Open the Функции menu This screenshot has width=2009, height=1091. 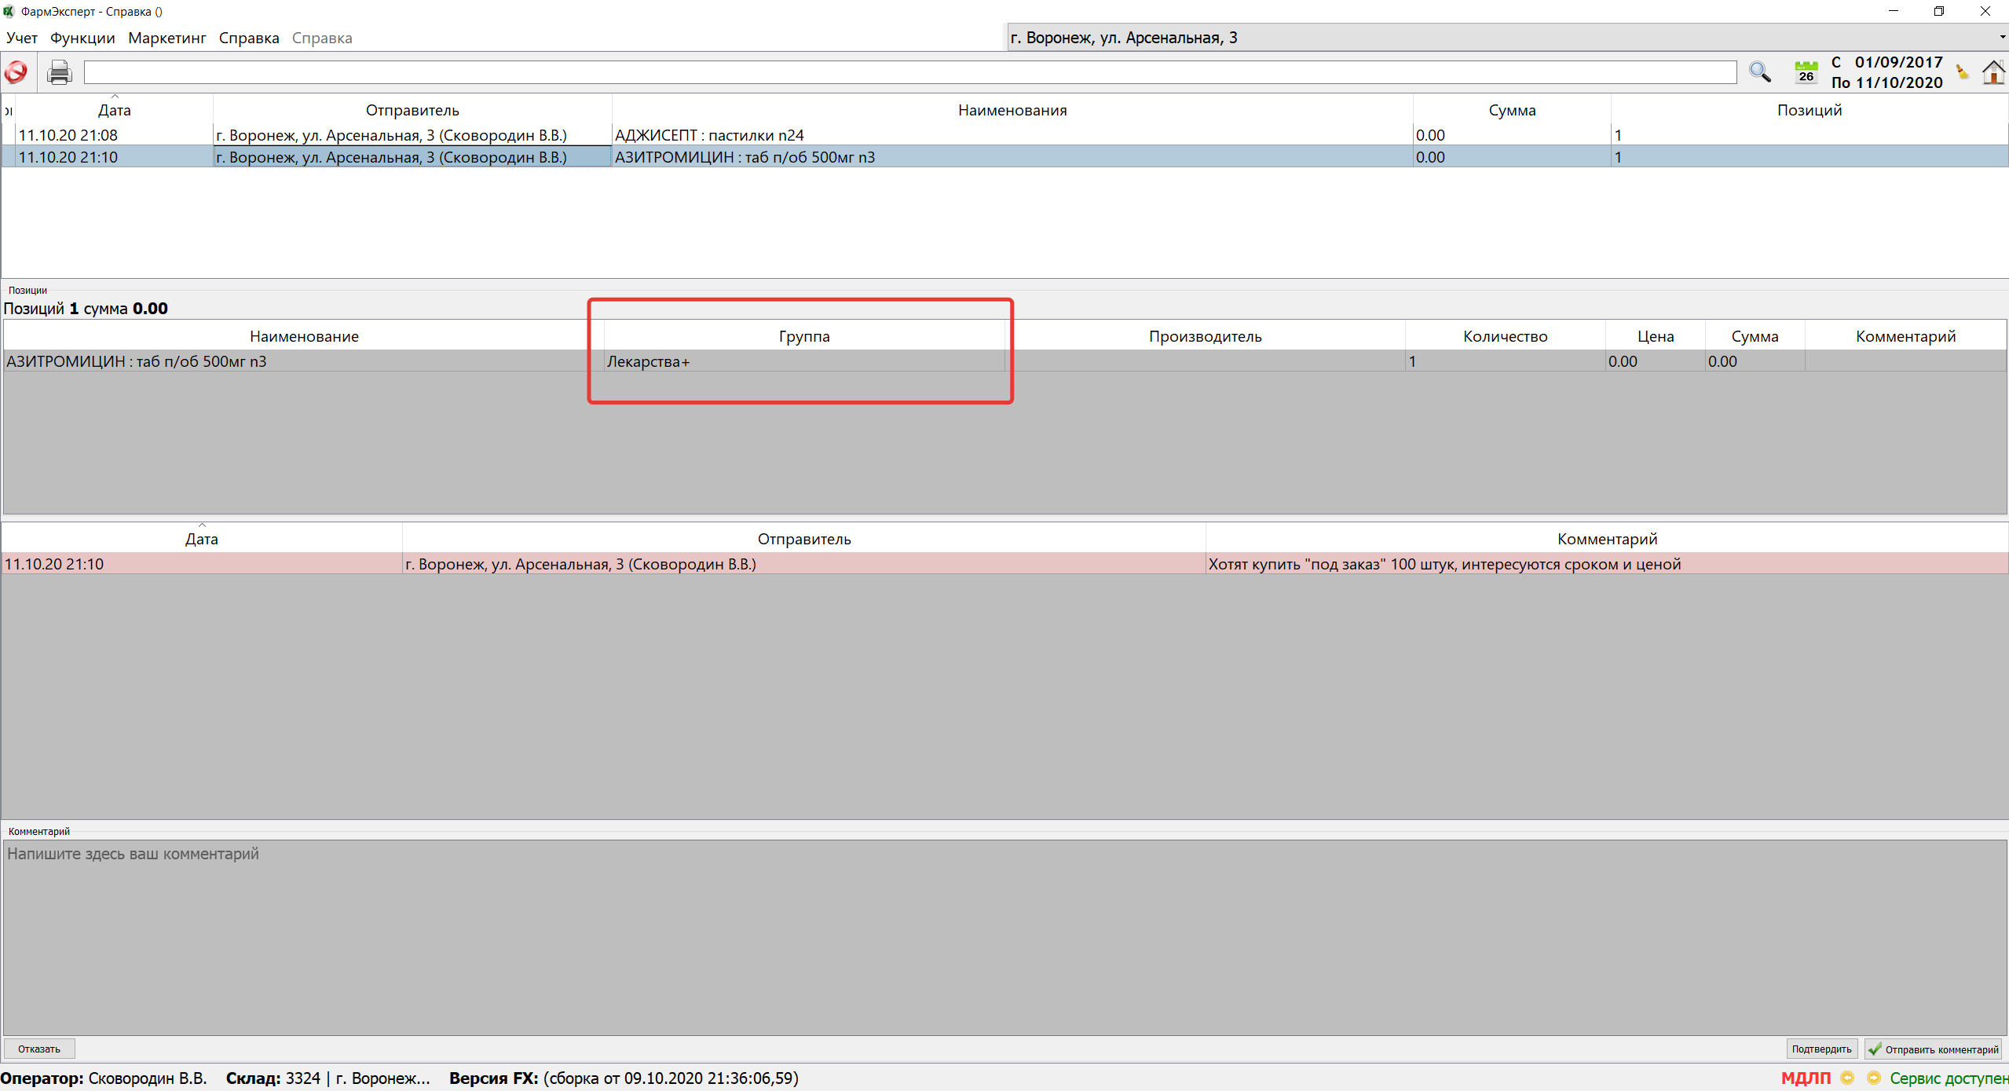point(82,38)
